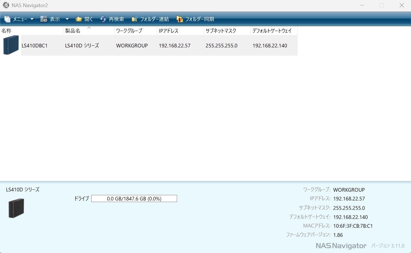Close the NAS Navigator2 window

[402, 5]
